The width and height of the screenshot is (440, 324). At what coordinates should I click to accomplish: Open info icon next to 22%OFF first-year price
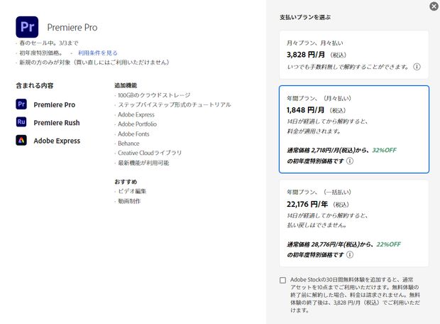[350, 254]
